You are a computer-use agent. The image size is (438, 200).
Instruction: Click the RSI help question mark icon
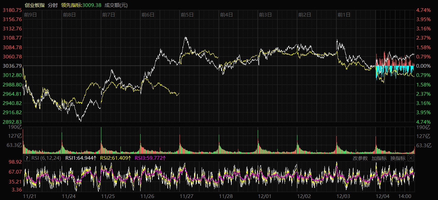[x=27, y=158]
